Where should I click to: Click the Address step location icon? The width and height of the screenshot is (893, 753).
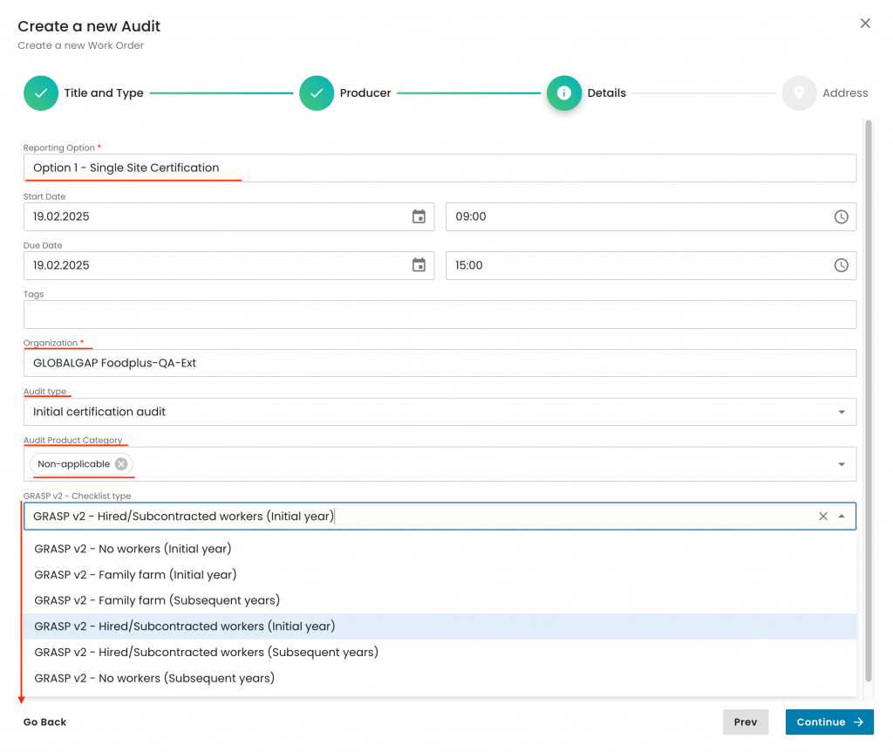799,93
